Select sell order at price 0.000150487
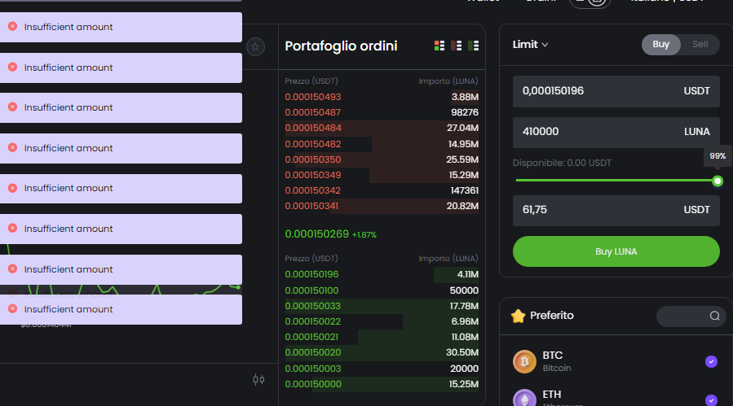The height and width of the screenshot is (406, 733). coord(382,112)
